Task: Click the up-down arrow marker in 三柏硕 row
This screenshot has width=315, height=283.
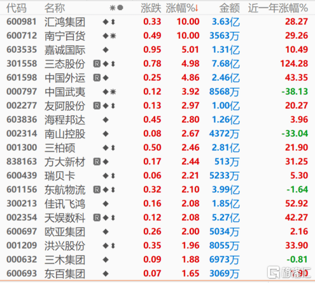Action: coord(113,148)
